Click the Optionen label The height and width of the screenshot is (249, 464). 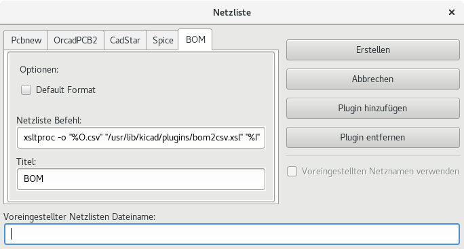tap(39, 70)
